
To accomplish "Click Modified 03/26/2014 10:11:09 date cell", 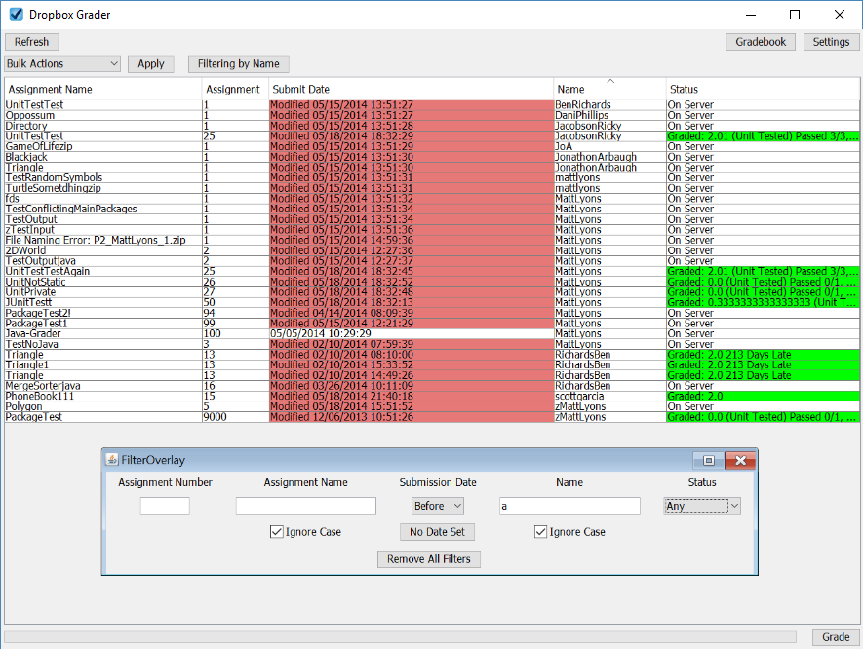I will coord(412,386).
